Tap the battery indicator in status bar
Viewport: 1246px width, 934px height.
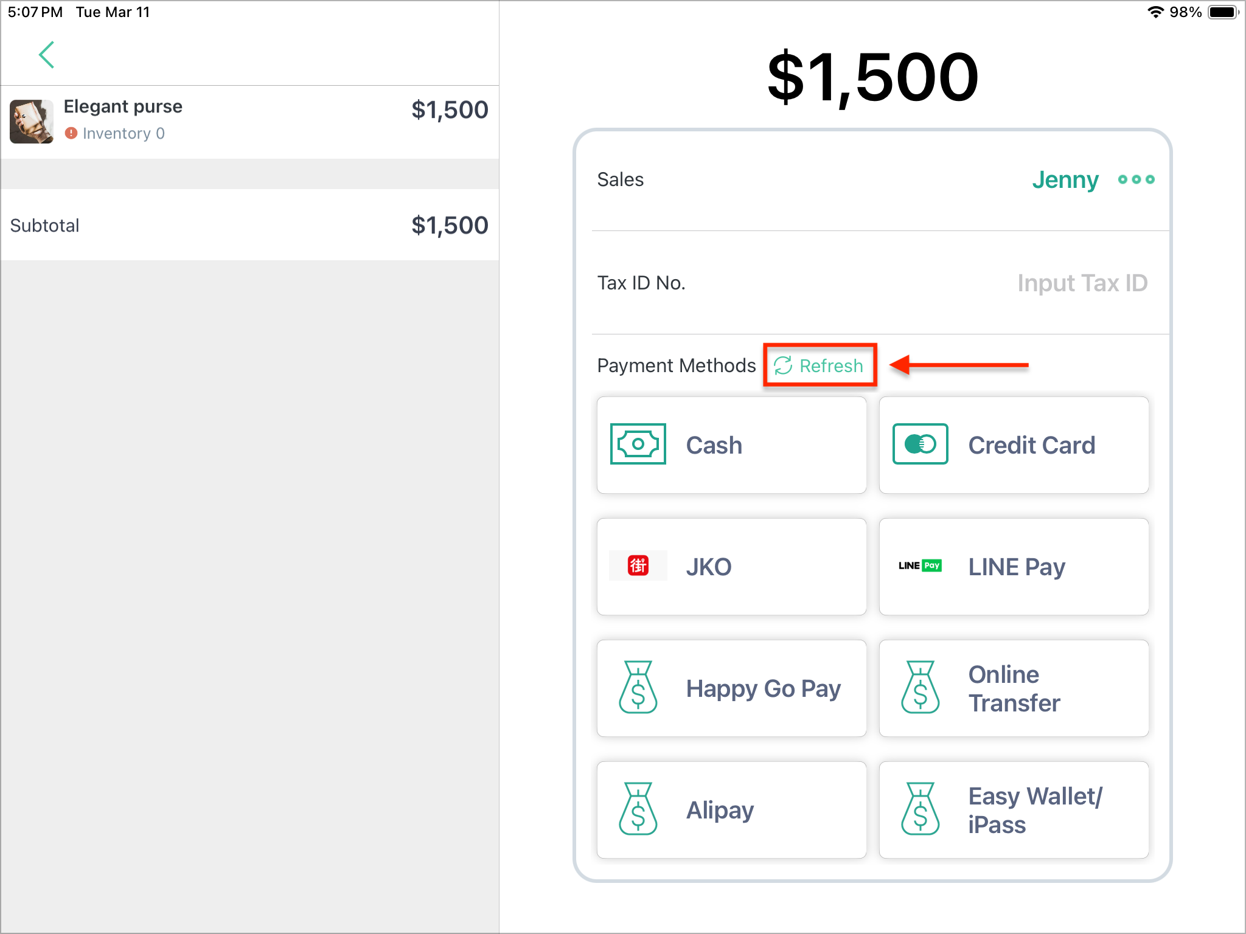pyautogui.click(x=1223, y=12)
